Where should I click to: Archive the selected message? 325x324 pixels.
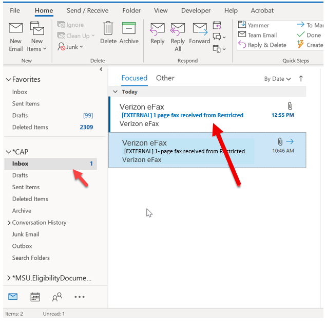point(129,33)
